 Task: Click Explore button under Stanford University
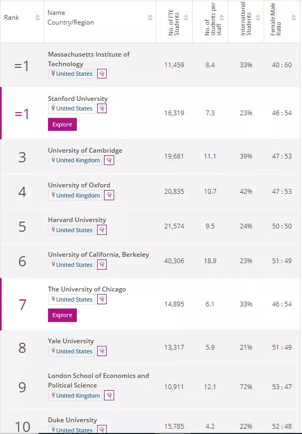click(62, 124)
